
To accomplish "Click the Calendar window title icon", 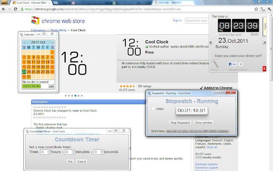I will (21, 35).
